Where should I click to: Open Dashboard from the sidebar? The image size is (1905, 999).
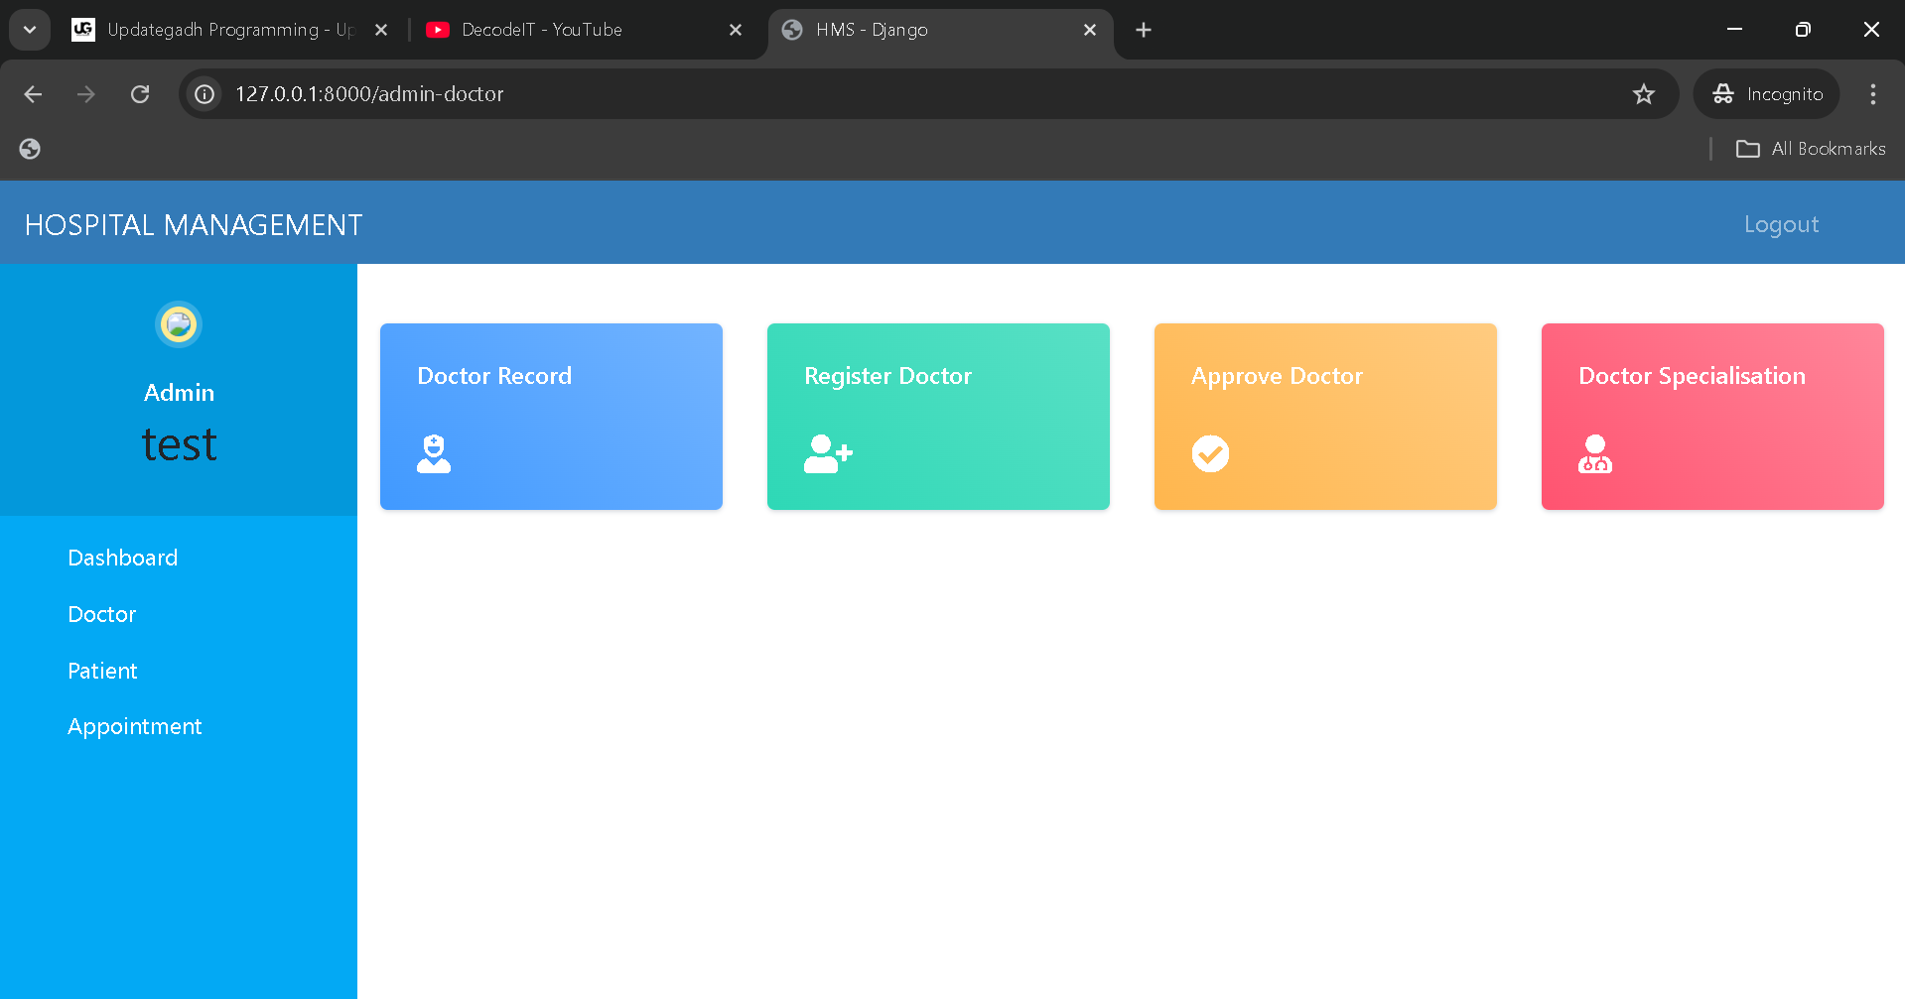(123, 558)
